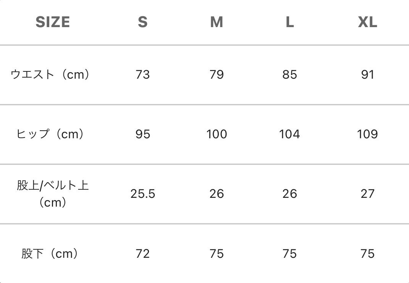409x283 pixels.
Task: Click hip value 104 for size L
Action: click(290, 134)
